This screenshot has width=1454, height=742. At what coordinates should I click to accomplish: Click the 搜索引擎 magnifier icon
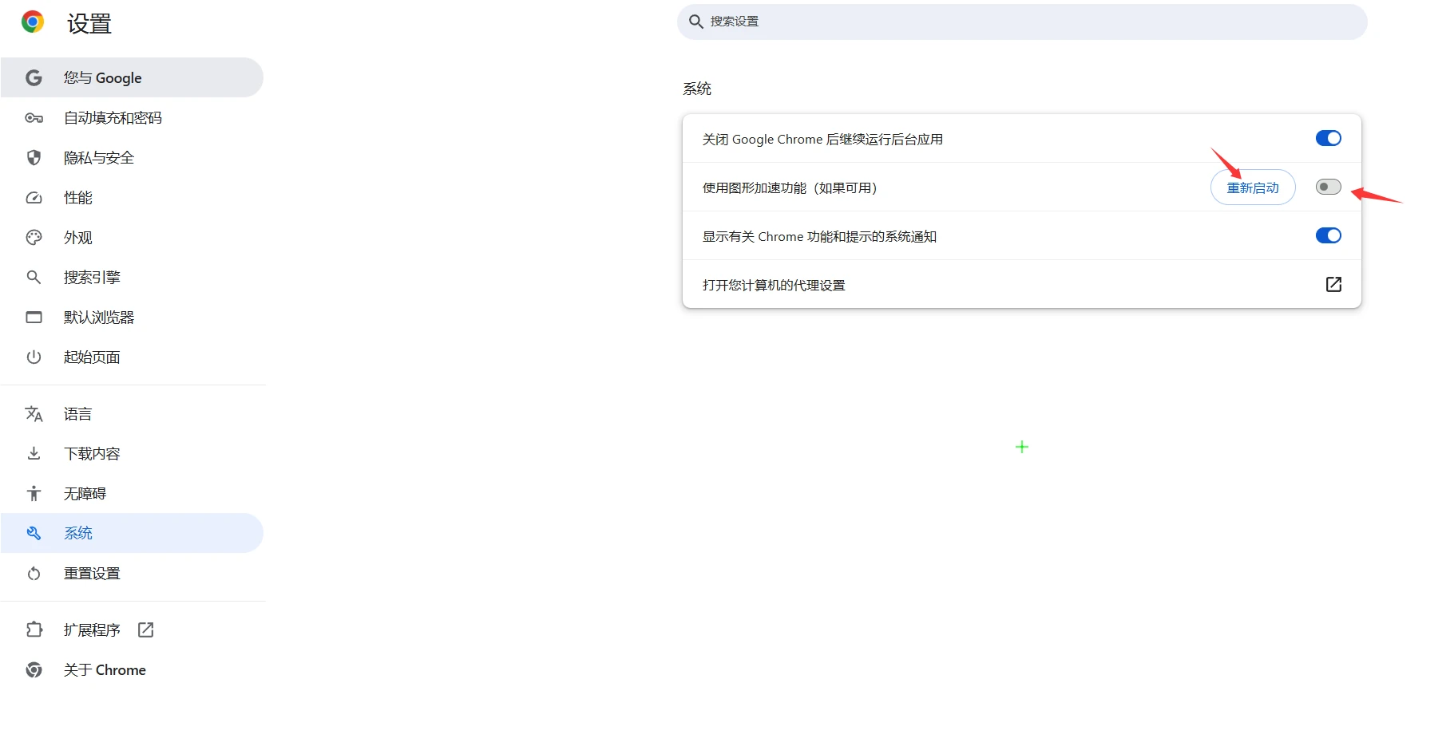click(x=34, y=277)
